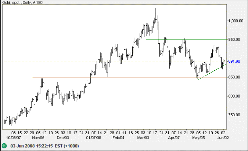This screenshot has width=248, height=151.
Task: Click the Nov/05 date axis label
Action: point(38,138)
